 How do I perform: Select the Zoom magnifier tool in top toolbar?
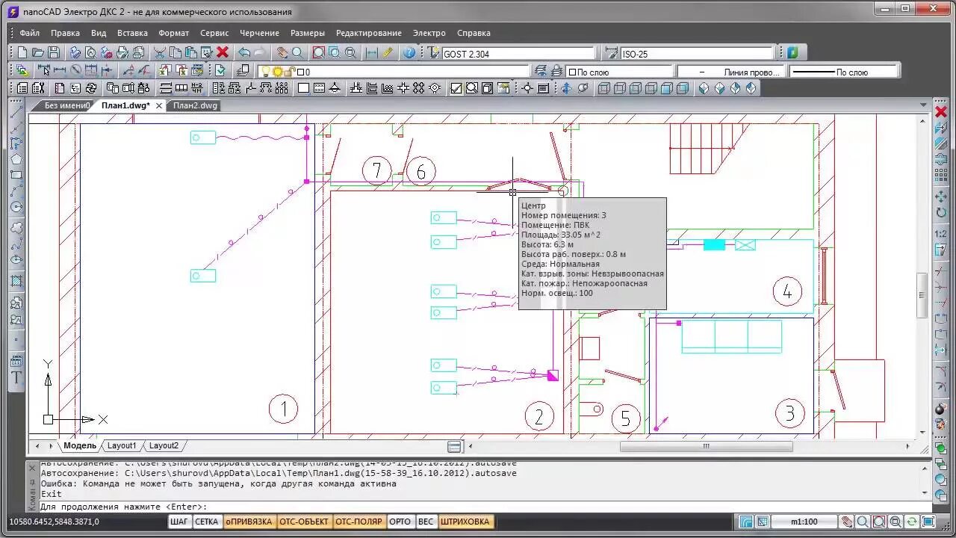point(297,53)
